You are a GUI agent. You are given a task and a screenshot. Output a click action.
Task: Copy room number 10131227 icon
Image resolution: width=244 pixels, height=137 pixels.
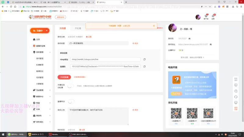(x=189, y=39)
